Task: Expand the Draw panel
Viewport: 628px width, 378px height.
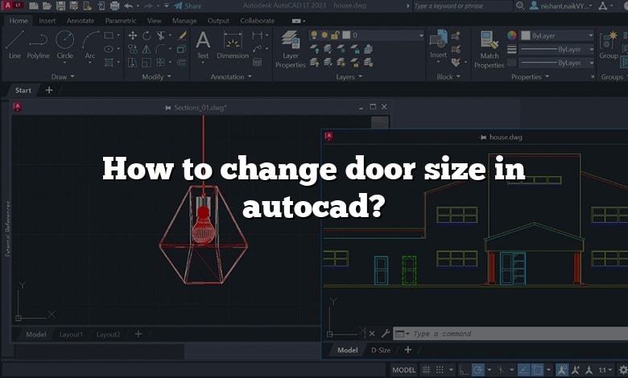Action: (63, 76)
